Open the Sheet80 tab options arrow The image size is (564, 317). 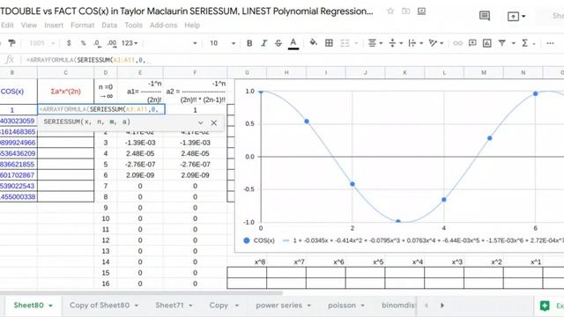pos(51,306)
